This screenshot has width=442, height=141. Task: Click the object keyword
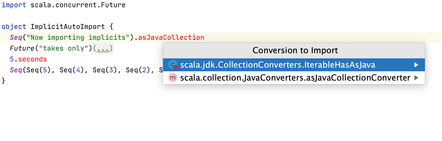point(14,27)
